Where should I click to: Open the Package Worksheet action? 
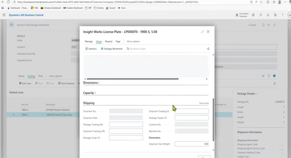pyautogui.click(x=111, y=49)
